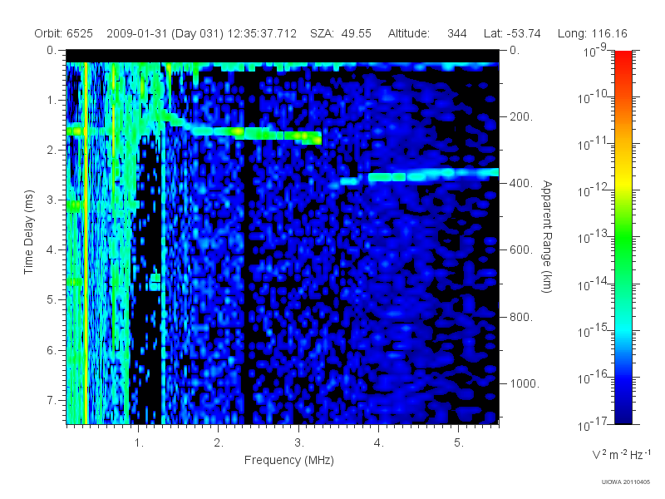This screenshot has width=665, height=499.
Task: Click the yellow vertical line near 0.3 MHz
Action: click(86, 243)
